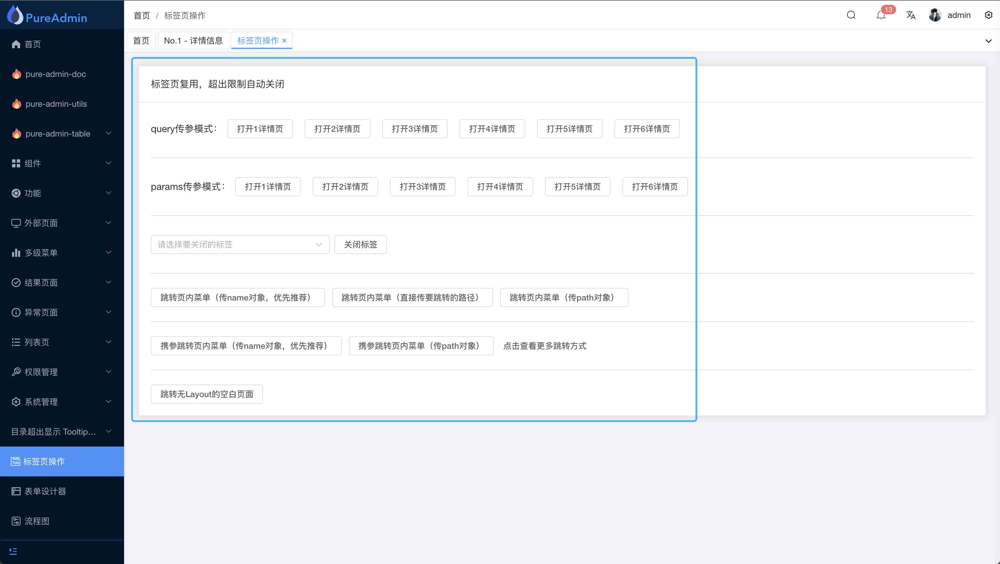Click the search icon in header
The width and height of the screenshot is (1000, 564).
pos(851,15)
